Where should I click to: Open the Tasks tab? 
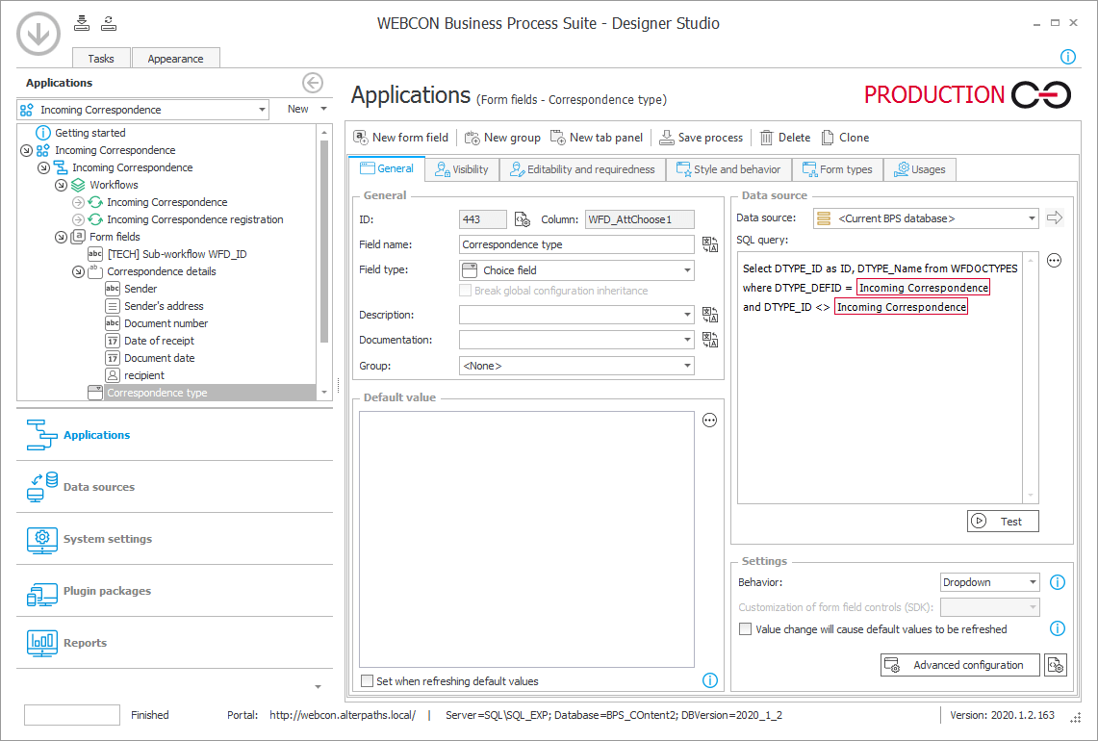pos(101,58)
